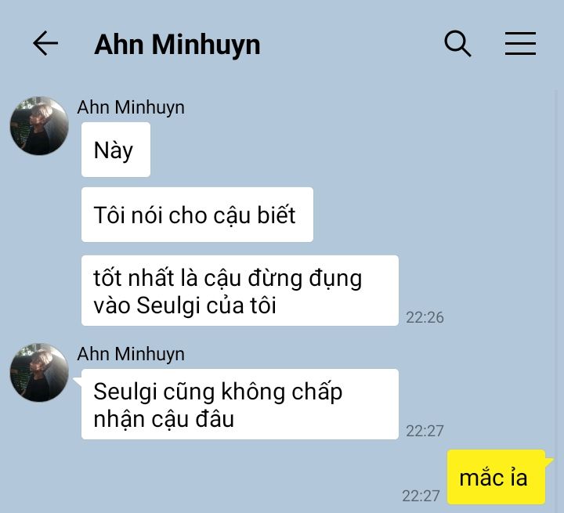Viewport: 564px width, 513px height.
Task: Select the yellow 'mắc ỉa' bubble
Action: [x=497, y=477]
